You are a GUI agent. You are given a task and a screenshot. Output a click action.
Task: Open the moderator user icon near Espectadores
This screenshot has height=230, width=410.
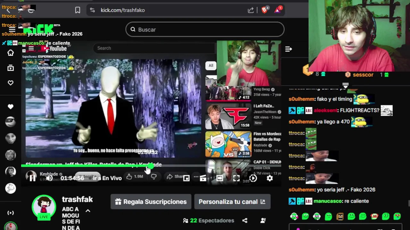263,220
